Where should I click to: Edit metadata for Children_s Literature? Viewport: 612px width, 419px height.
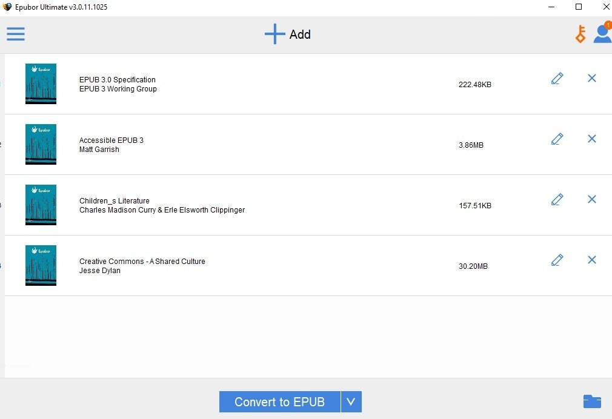coord(557,199)
